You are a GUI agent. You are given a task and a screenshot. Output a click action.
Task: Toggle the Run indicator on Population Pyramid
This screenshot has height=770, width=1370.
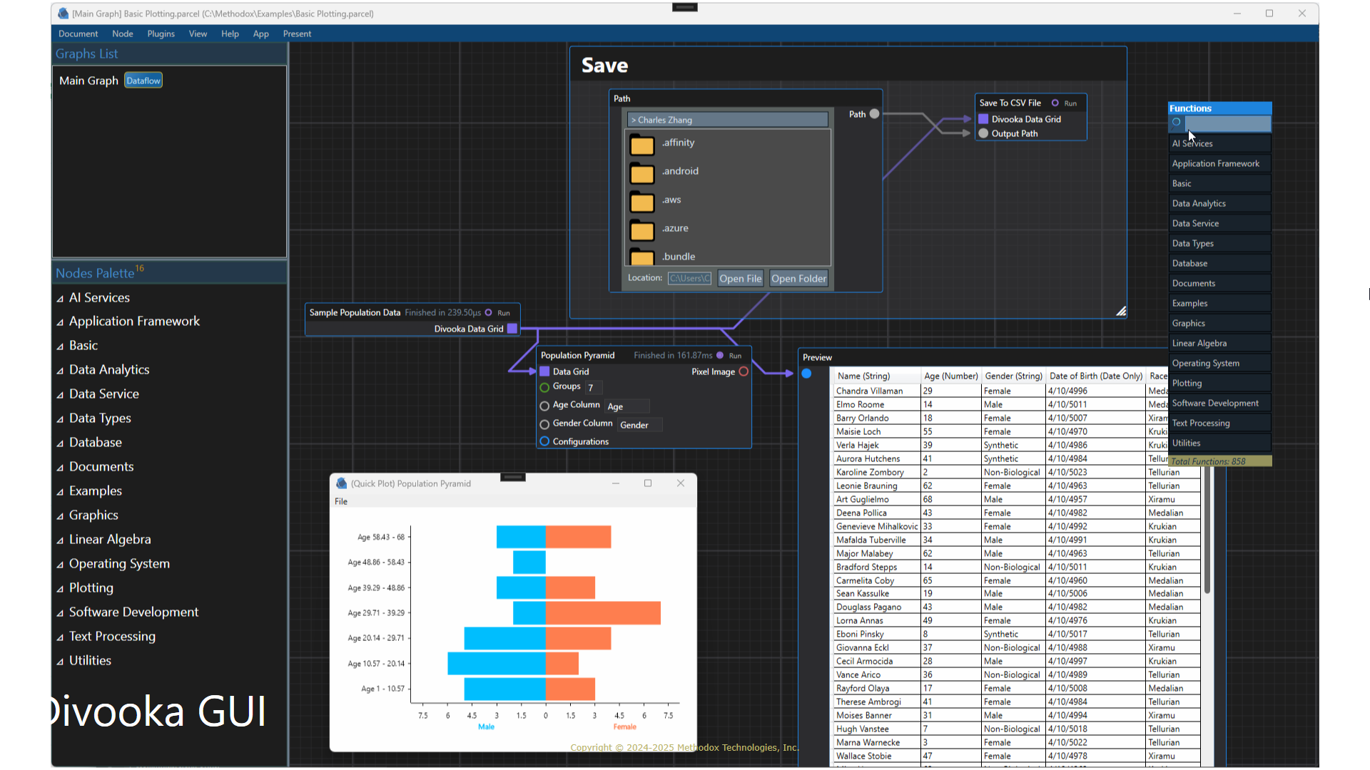click(x=720, y=355)
